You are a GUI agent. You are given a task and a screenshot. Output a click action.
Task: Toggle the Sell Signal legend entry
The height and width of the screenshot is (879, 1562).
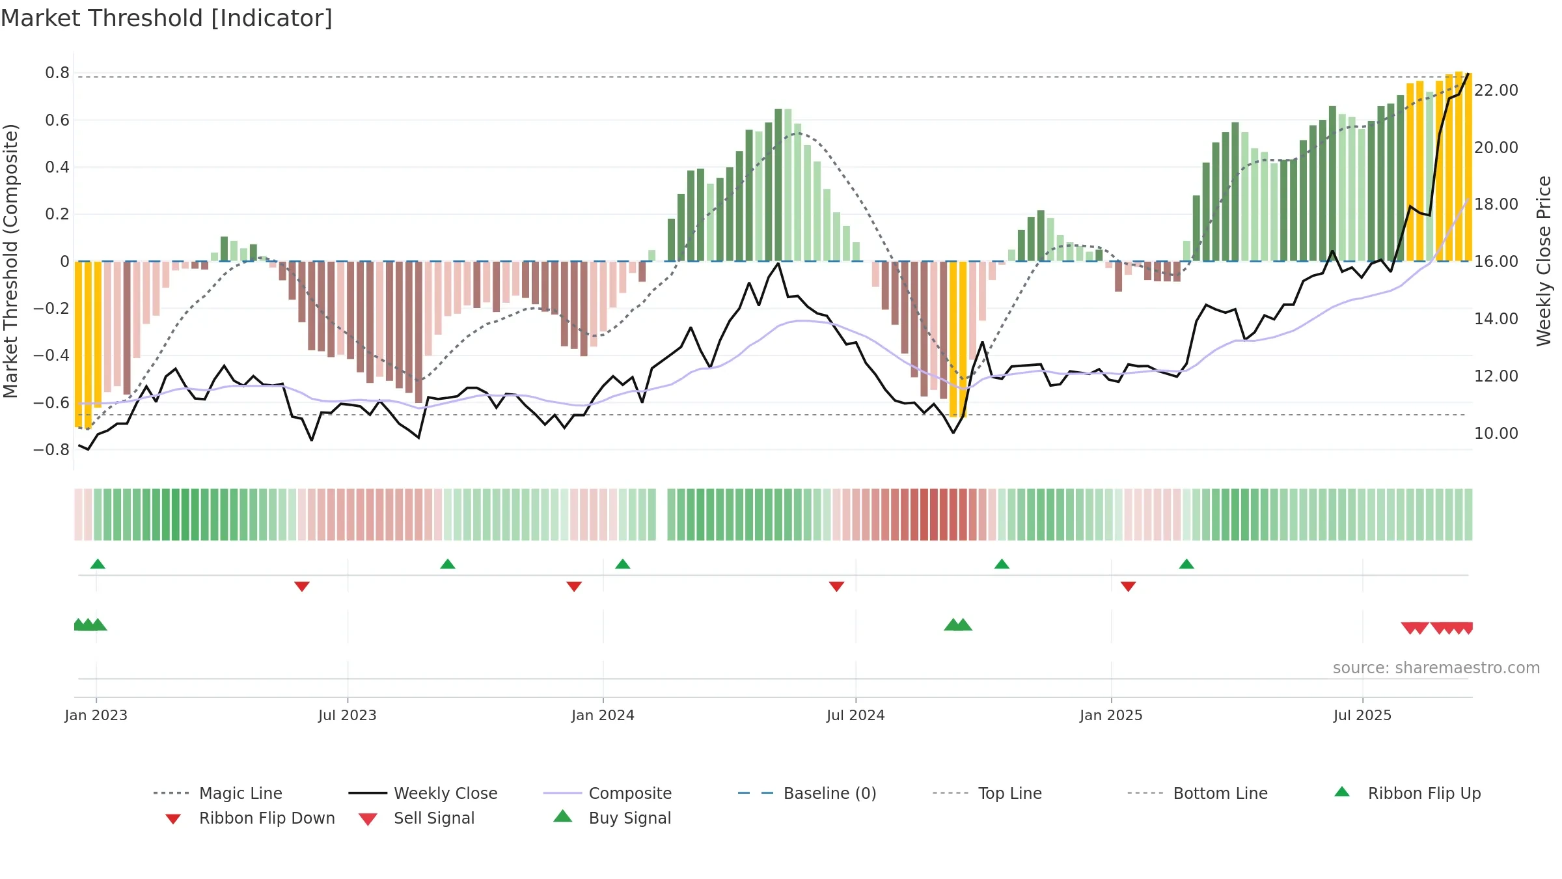click(417, 818)
